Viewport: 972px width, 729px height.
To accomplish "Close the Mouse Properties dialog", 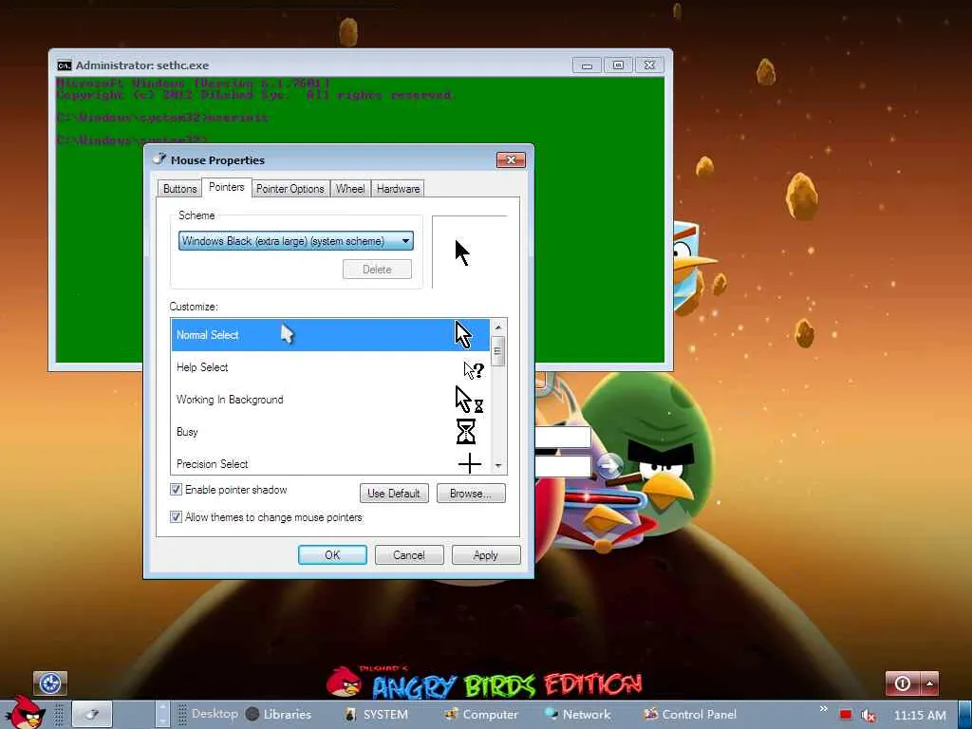I will (x=511, y=159).
